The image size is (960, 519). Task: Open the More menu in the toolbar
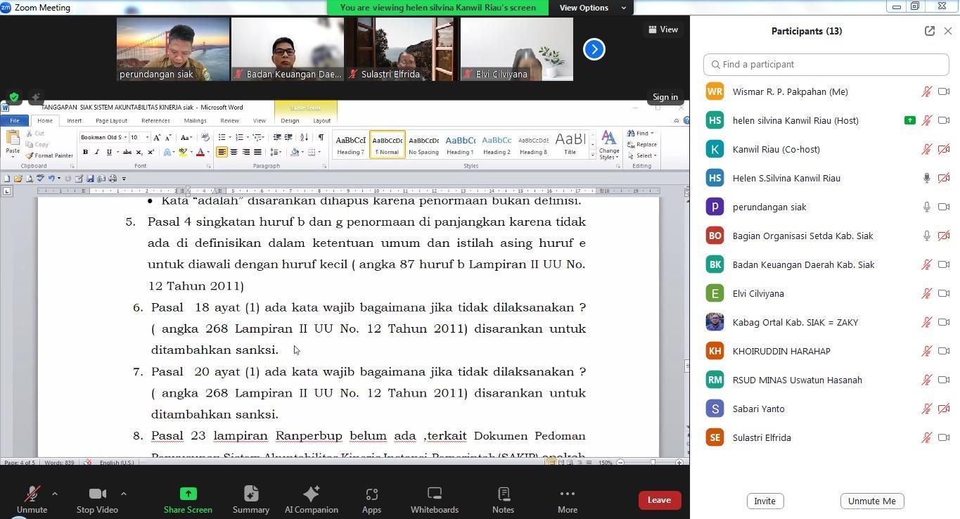pyautogui.click(x=567, y=499)
